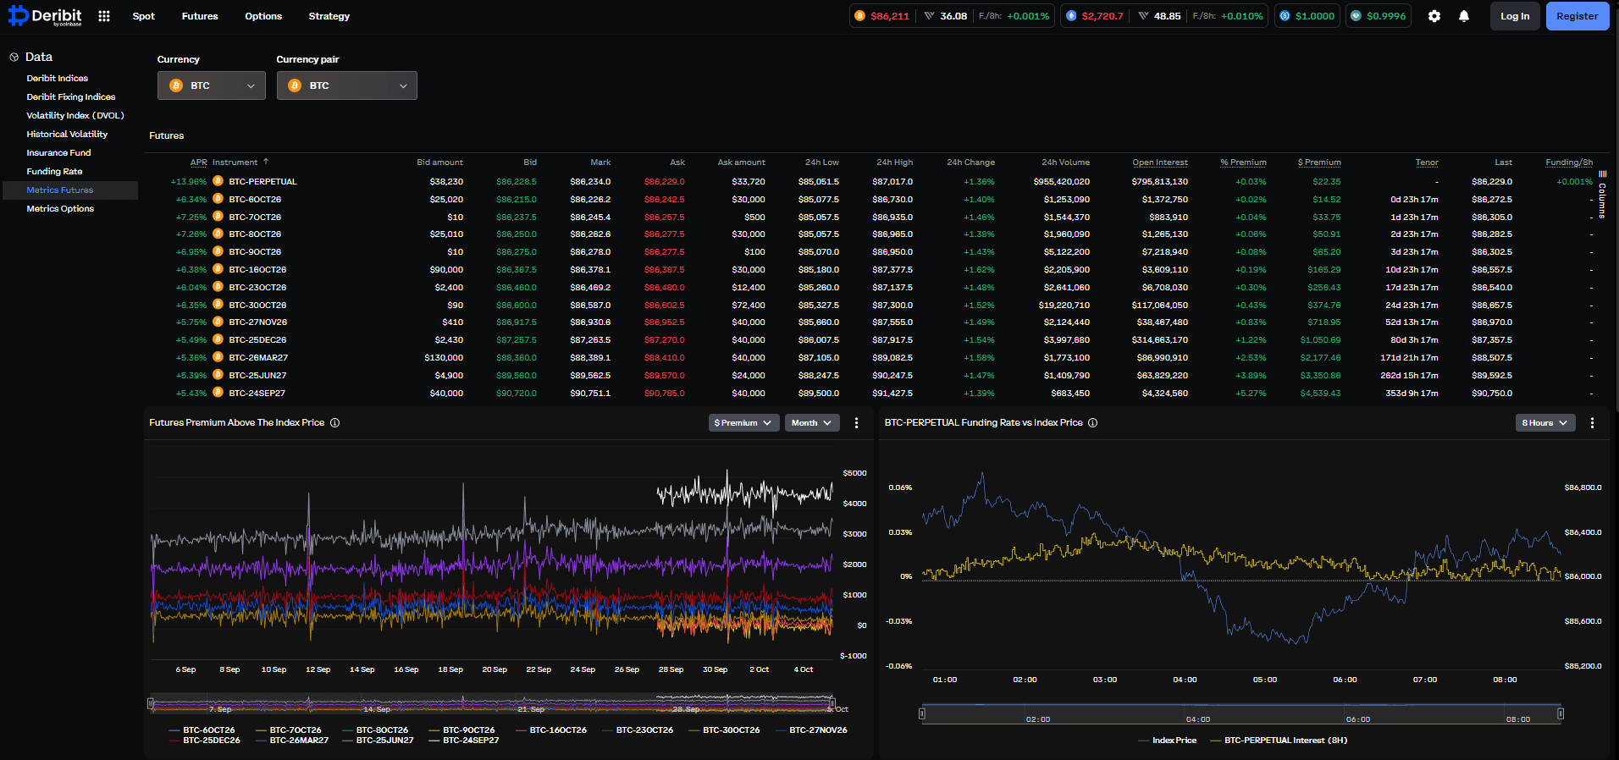The image size is (1619, 760).
Task: Click the sort arrow next to Instrument
Action: [266, 162]
